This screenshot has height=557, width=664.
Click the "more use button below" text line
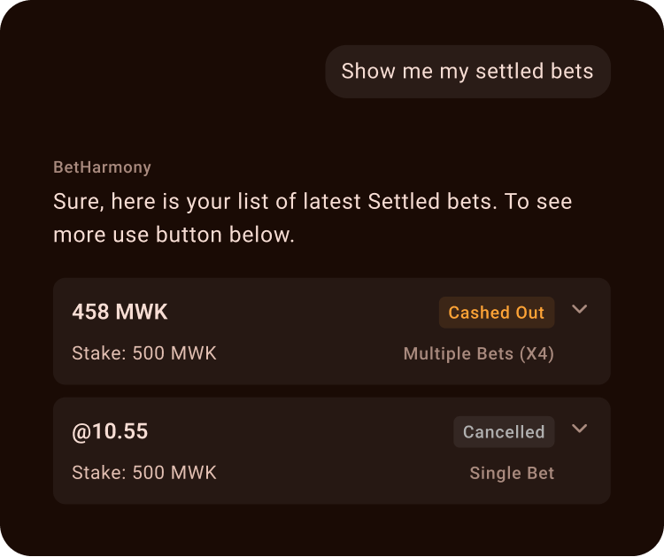174,236
